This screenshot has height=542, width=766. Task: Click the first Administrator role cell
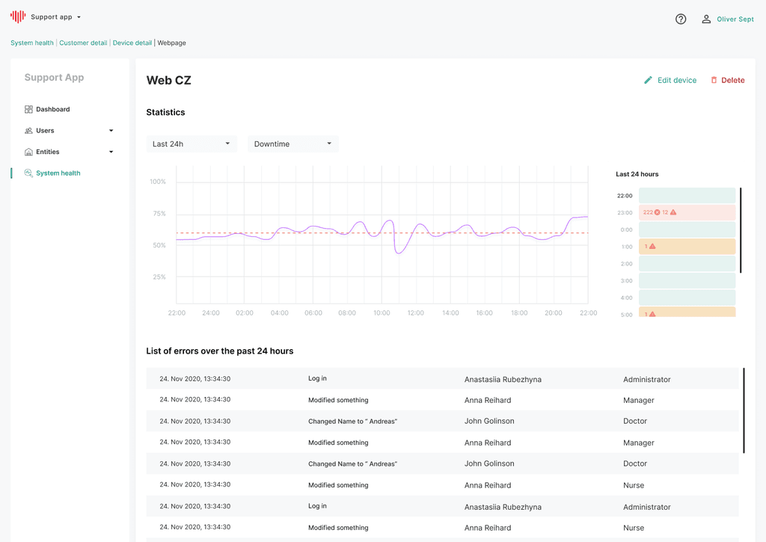[x=647, y=380]
